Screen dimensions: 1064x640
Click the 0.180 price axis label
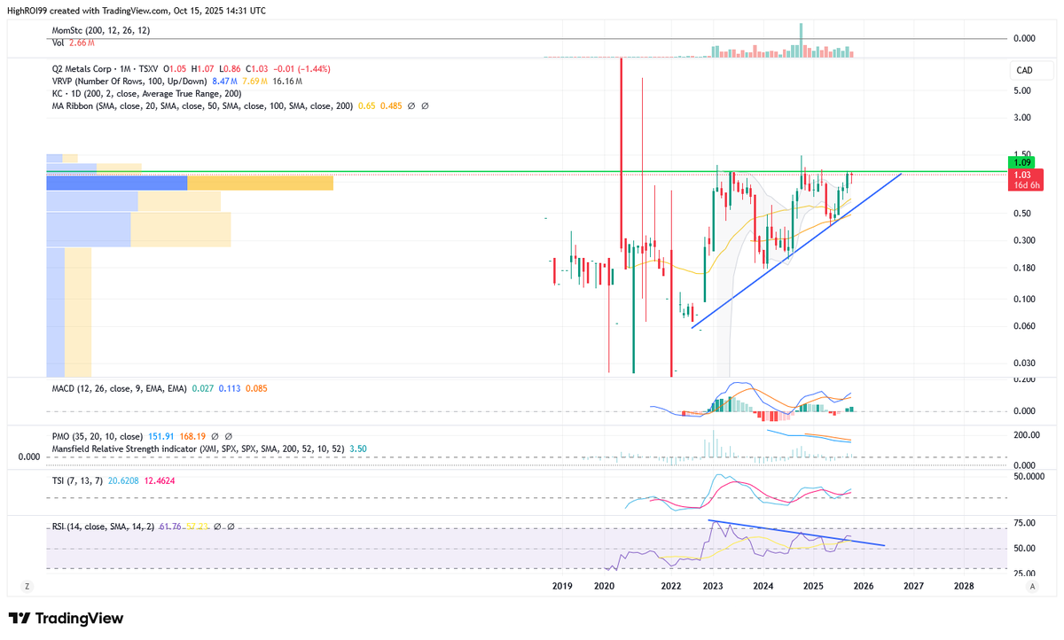[x=1024, y=268]
